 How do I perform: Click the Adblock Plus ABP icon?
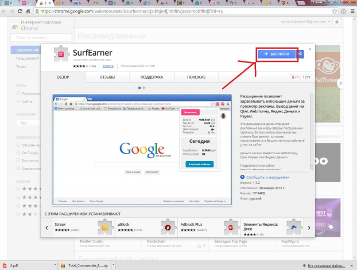tap(231, 227)
